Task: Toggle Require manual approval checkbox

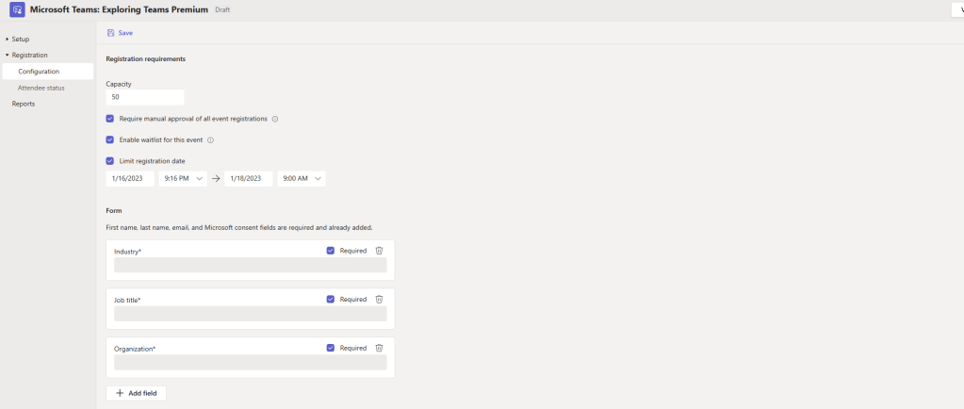Action: tap(110, 119)
